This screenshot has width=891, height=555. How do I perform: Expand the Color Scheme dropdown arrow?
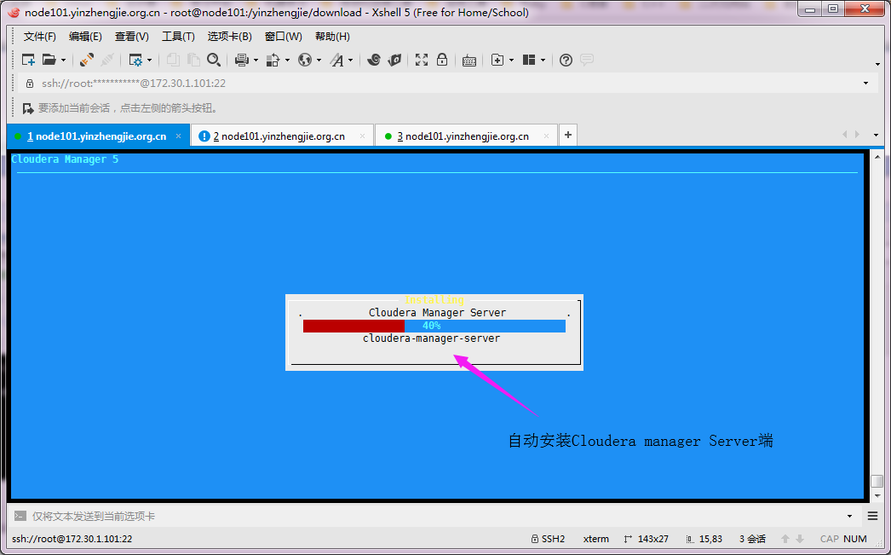(287, 60)
